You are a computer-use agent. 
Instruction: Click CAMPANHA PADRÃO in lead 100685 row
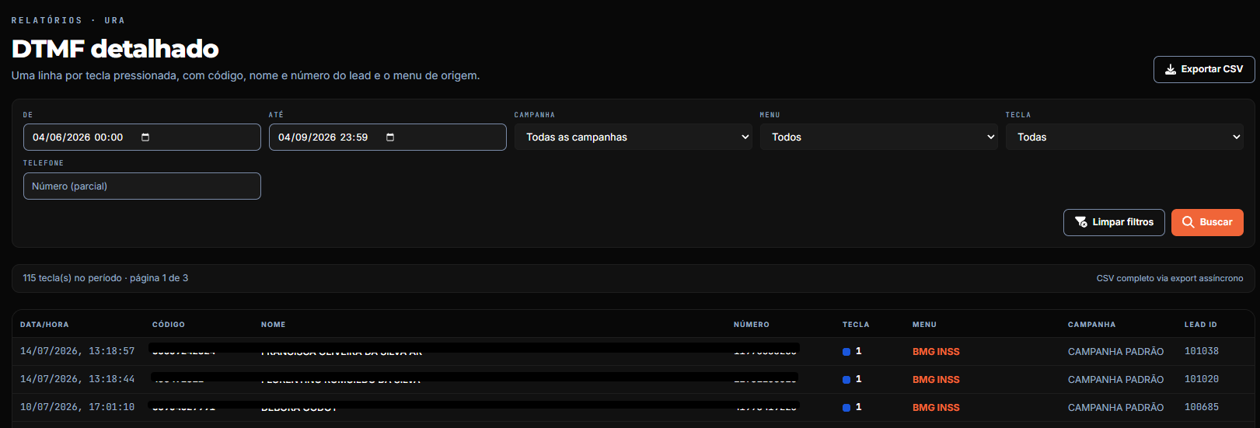[1115, 408]
